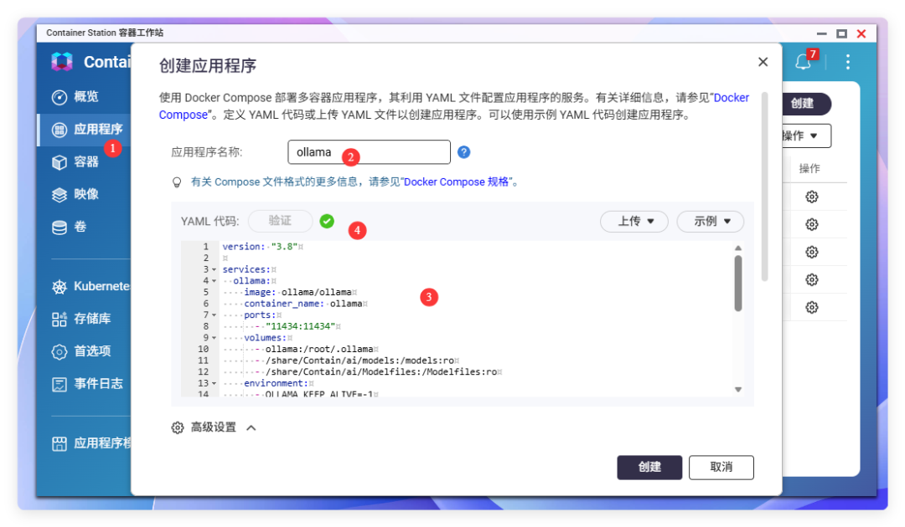The width and height of the screenshot is (905, 527).
Task: Click the 创建 button behind the dialog
Action: tap(806, 104)
